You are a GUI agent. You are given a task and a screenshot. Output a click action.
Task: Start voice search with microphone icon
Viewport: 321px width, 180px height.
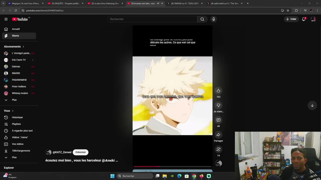click(x=214, y=19)
